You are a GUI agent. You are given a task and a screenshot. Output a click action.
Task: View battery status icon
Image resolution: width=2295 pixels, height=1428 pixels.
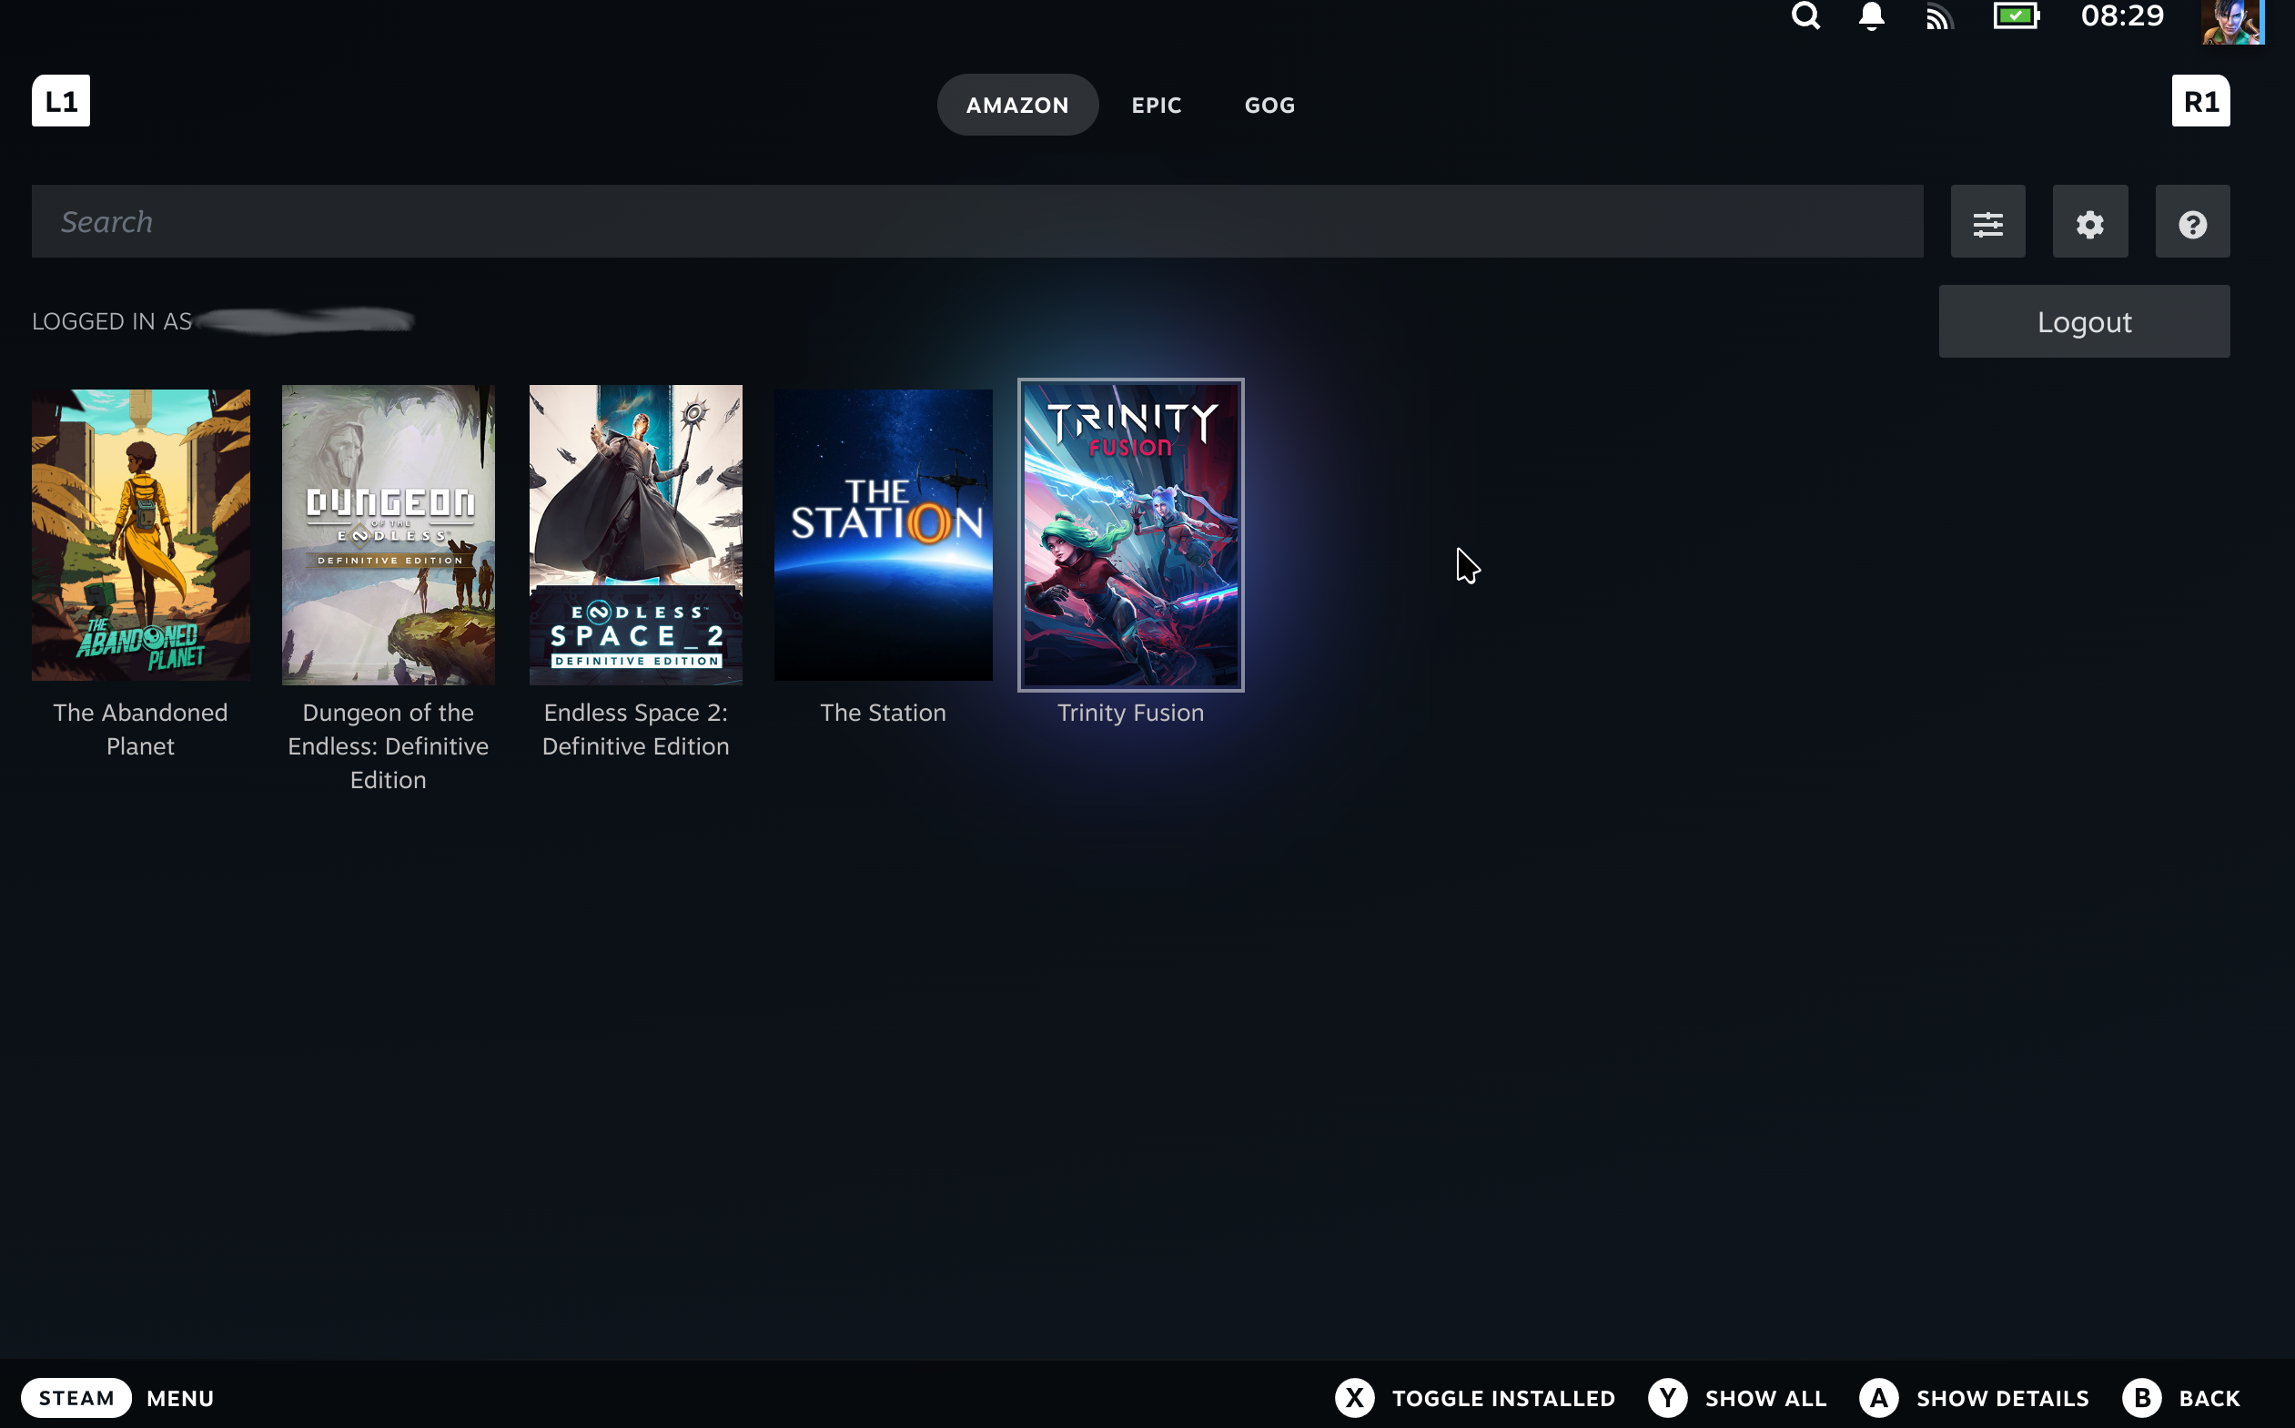[x=2017, y=16]
